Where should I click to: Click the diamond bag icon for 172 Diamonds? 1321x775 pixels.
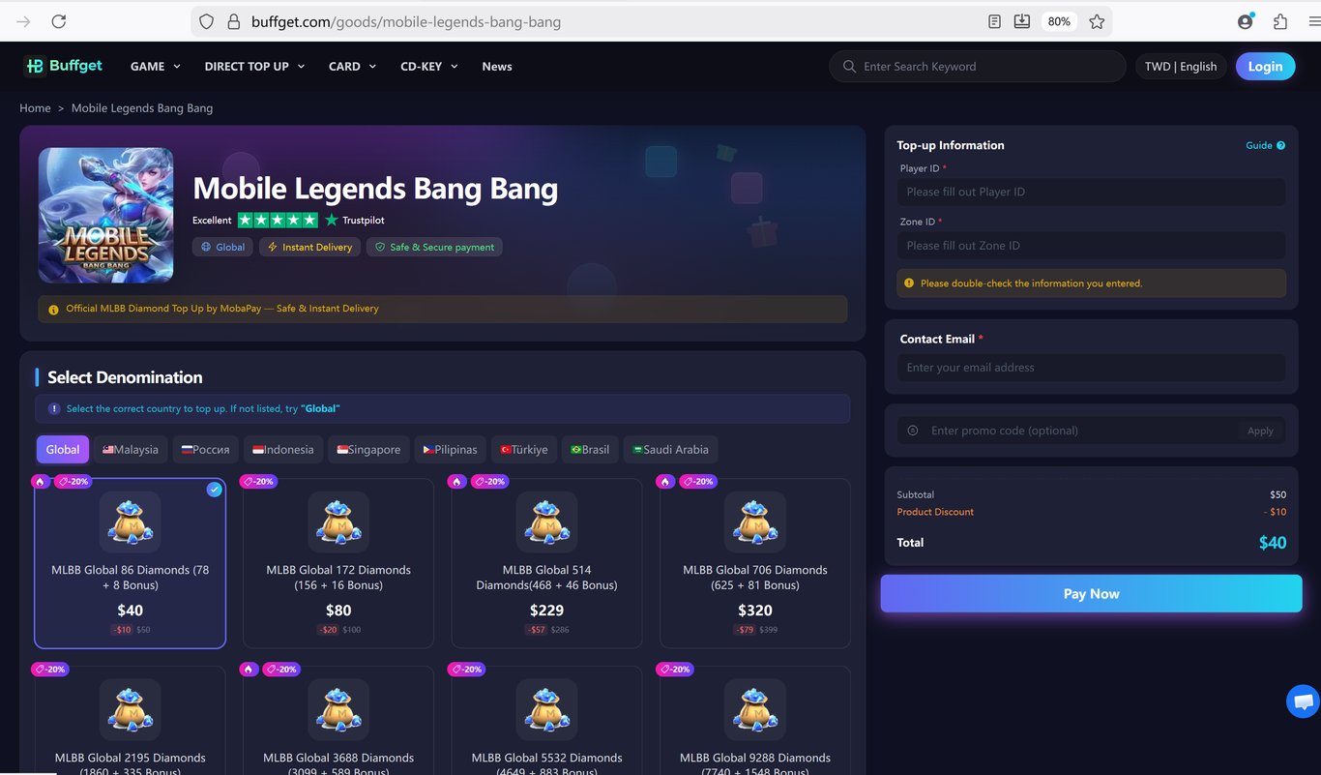(x=338, y=522)
